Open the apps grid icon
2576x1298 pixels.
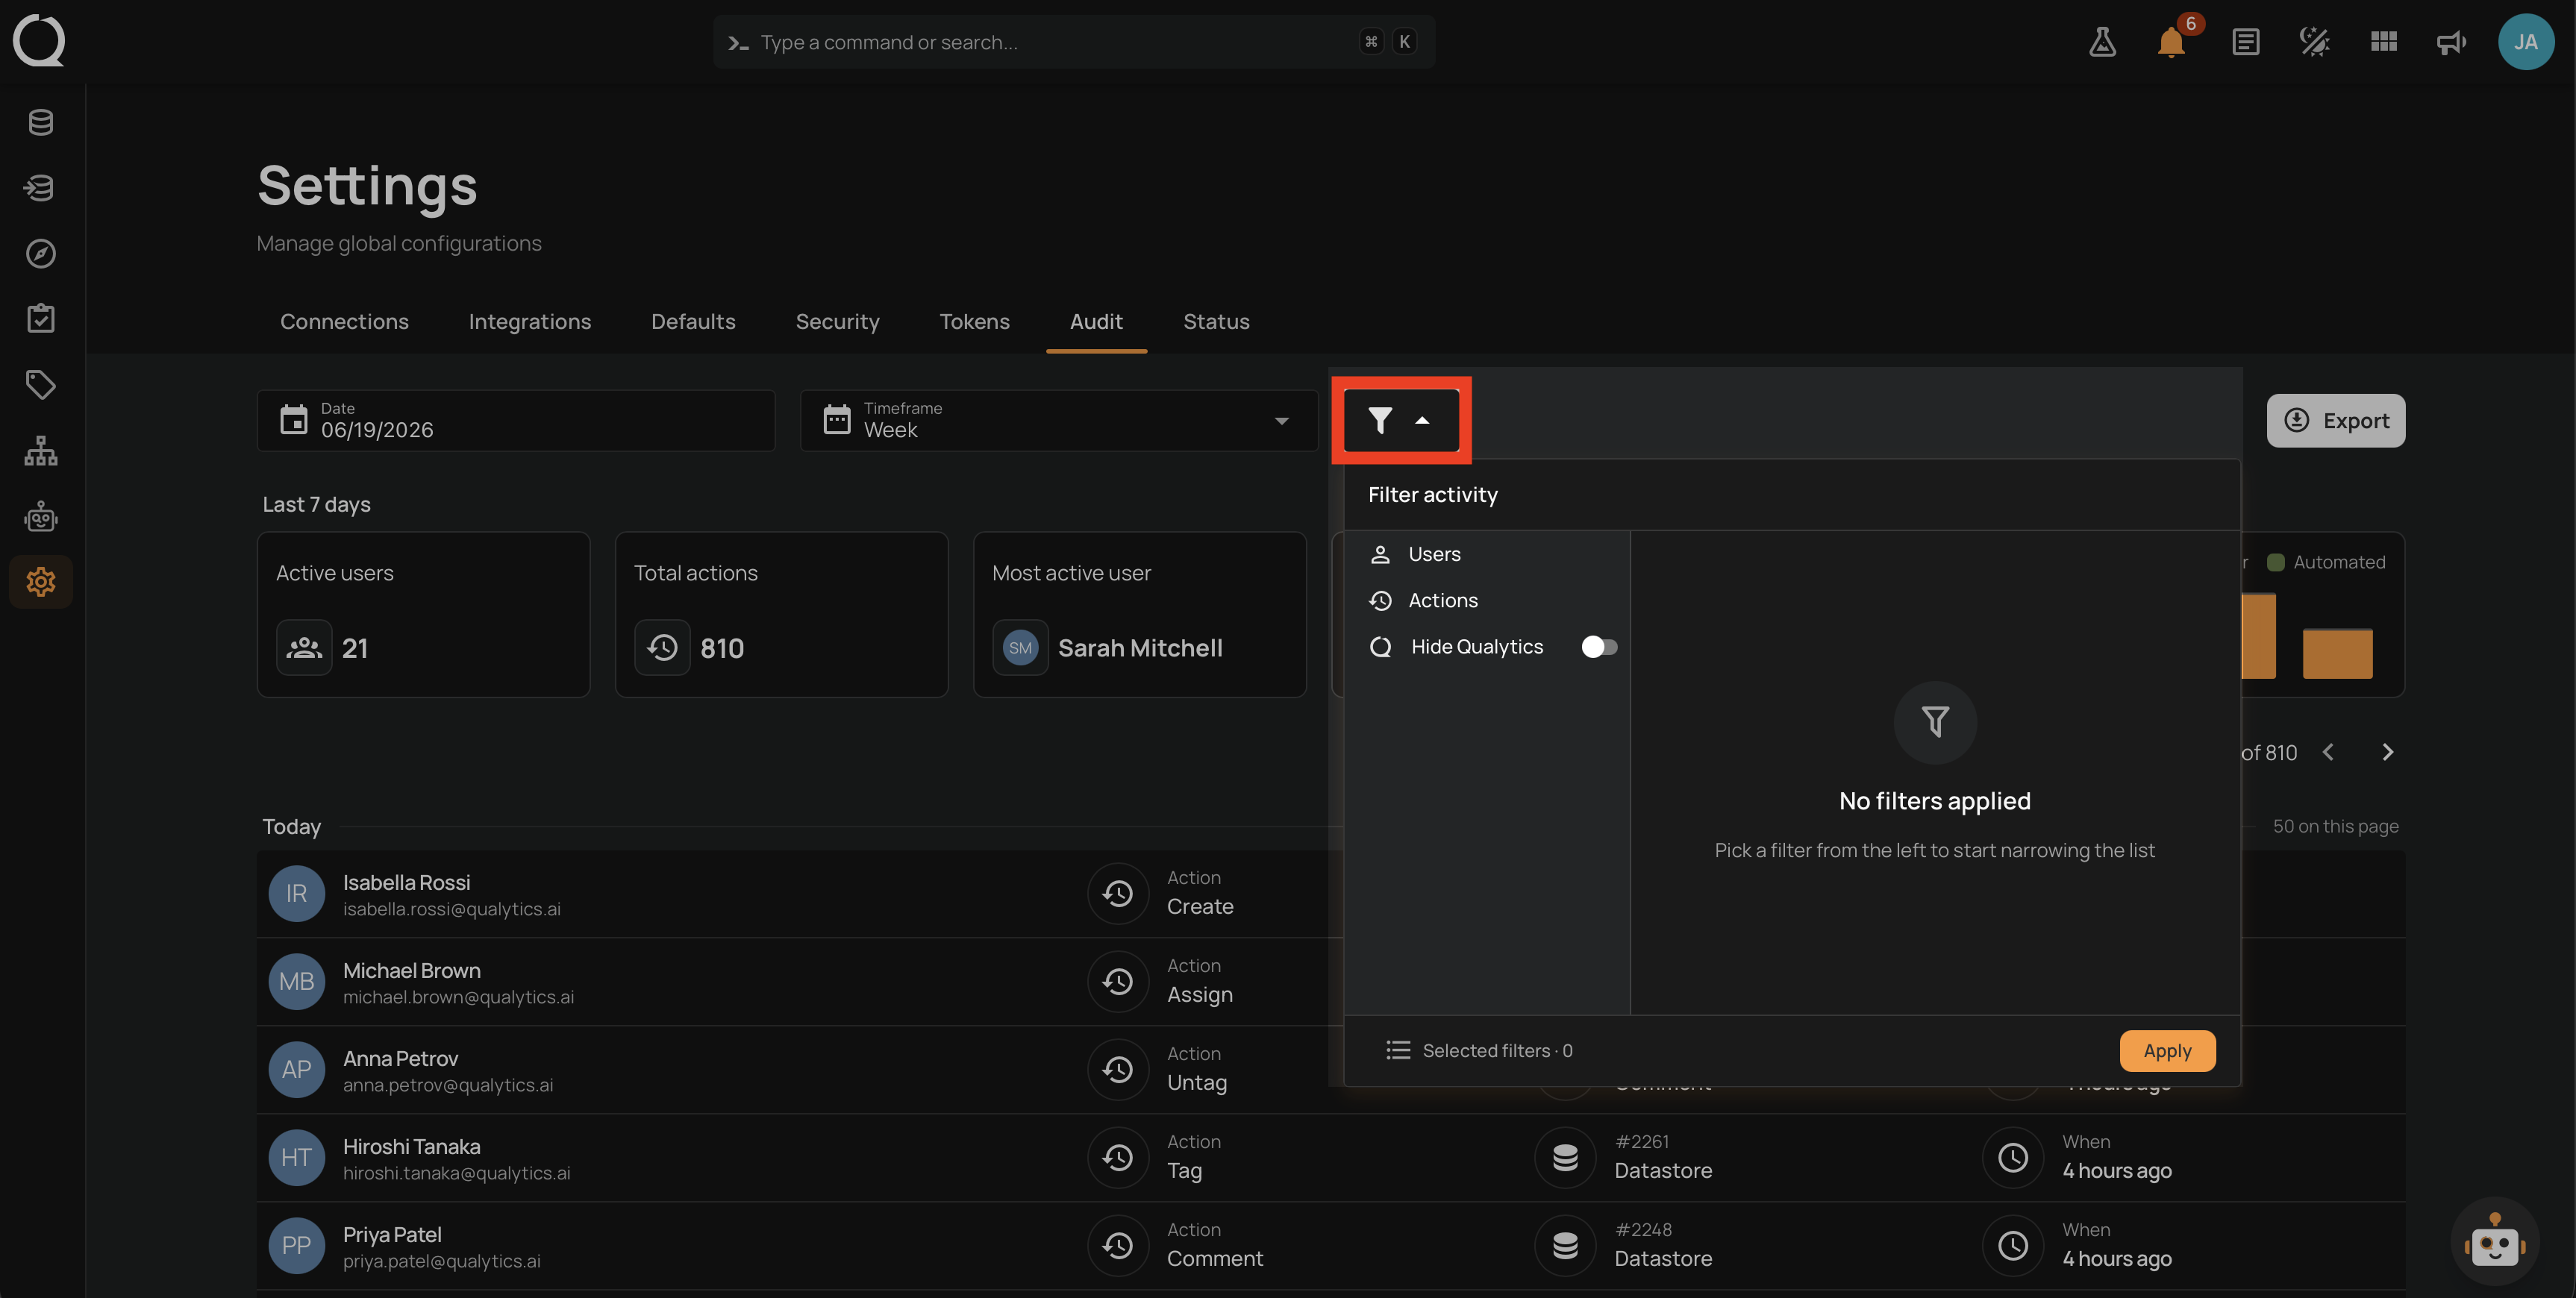tap(2384, 42)
